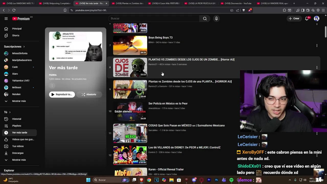This screenshot has width=327, height=184.
Task: Open options menu for Boys Being Boys 73
Action: click(x=317, y=45)
